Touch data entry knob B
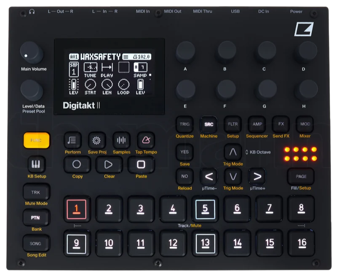This screenshot has width=337, height=276. pos(227,51)
